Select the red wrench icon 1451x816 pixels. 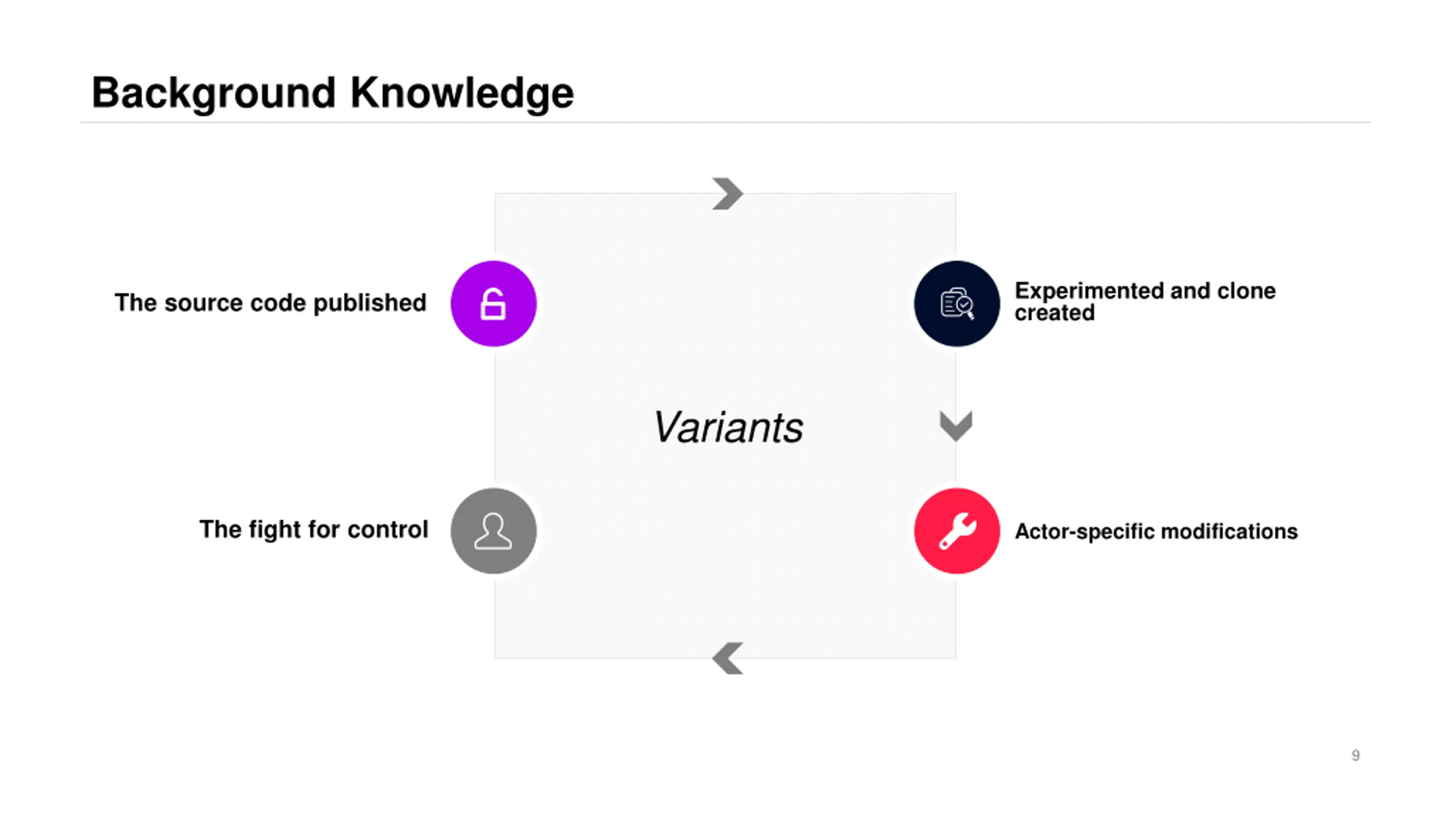tap(957, 531)
